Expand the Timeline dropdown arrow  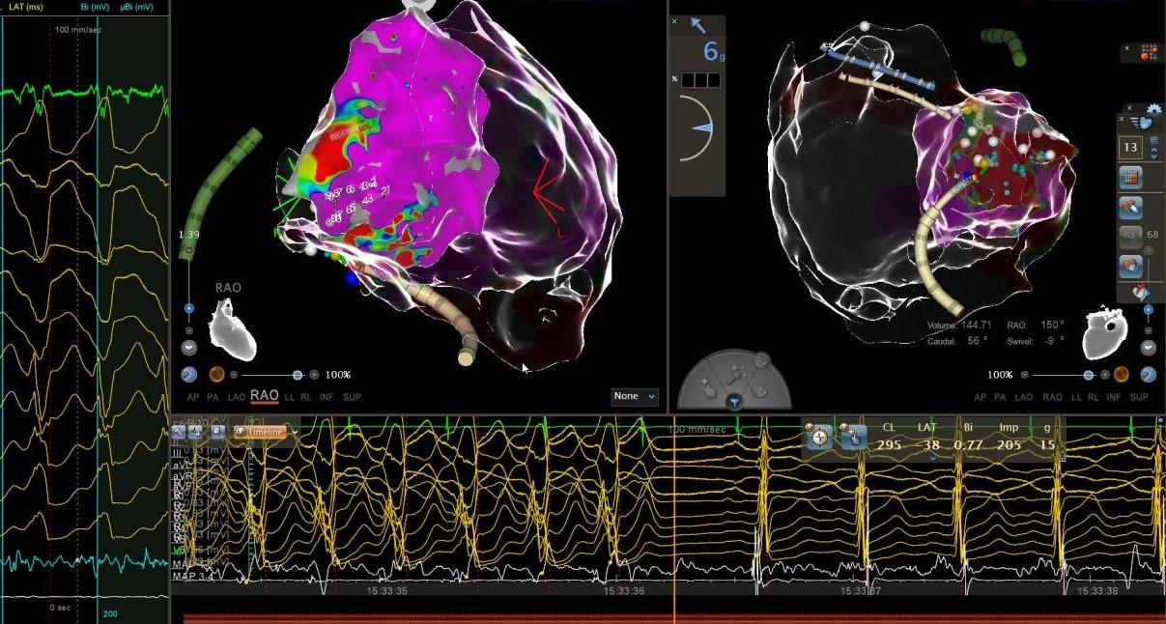tap(294, 433)
